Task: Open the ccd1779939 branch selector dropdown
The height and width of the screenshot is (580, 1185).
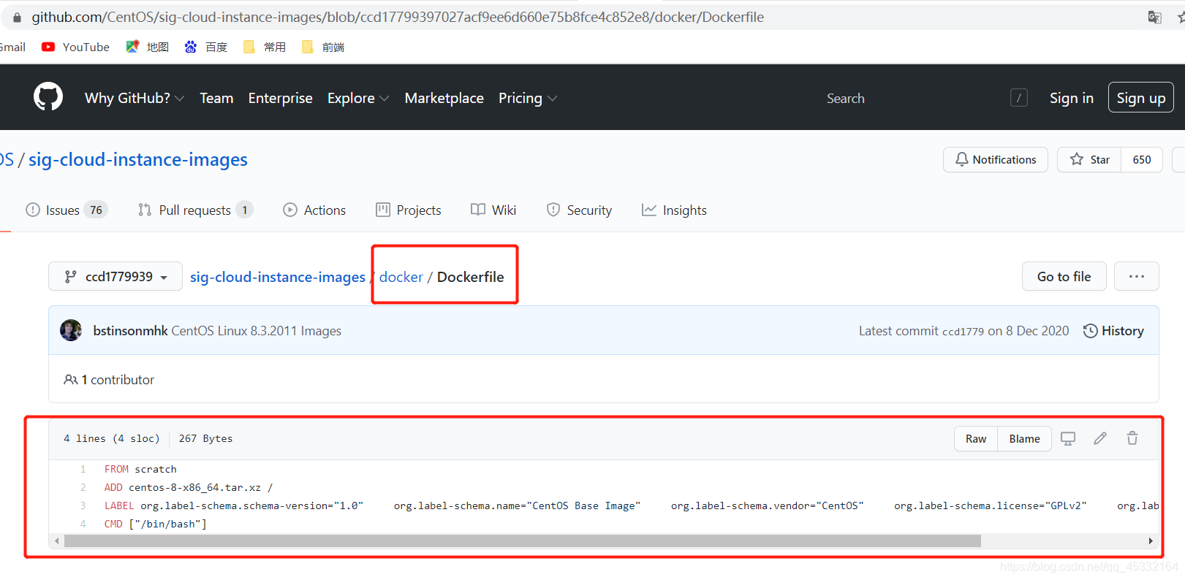Action: click(x=116, y=276)
